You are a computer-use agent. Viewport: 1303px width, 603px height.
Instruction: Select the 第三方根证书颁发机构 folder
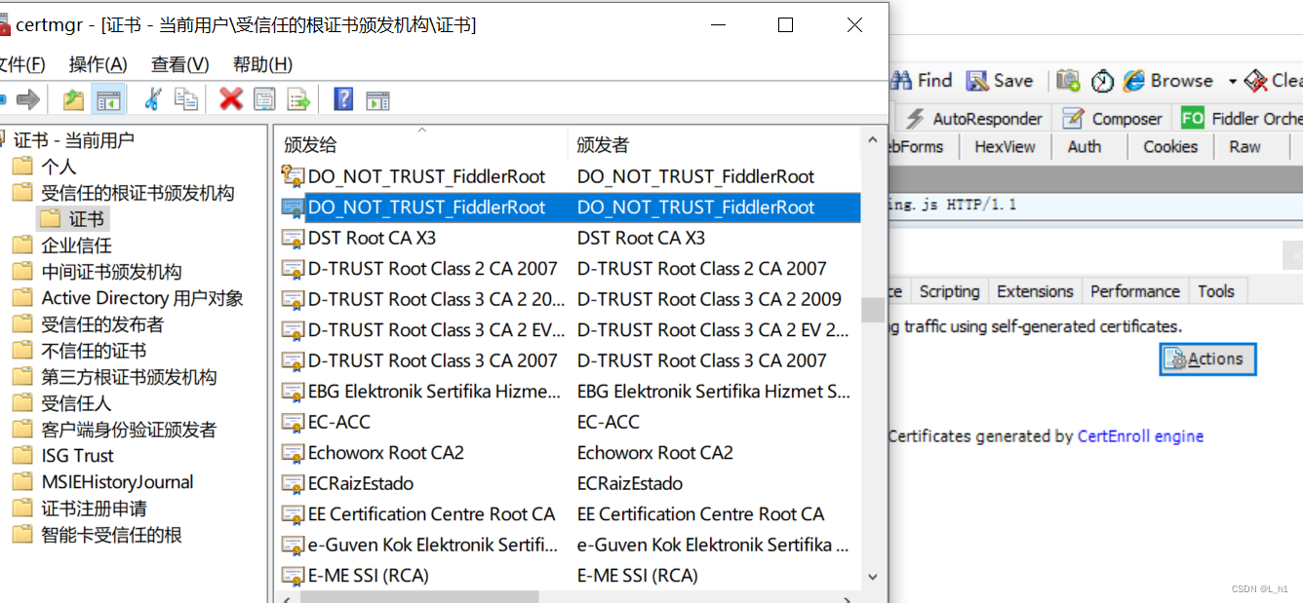[129, 377]
